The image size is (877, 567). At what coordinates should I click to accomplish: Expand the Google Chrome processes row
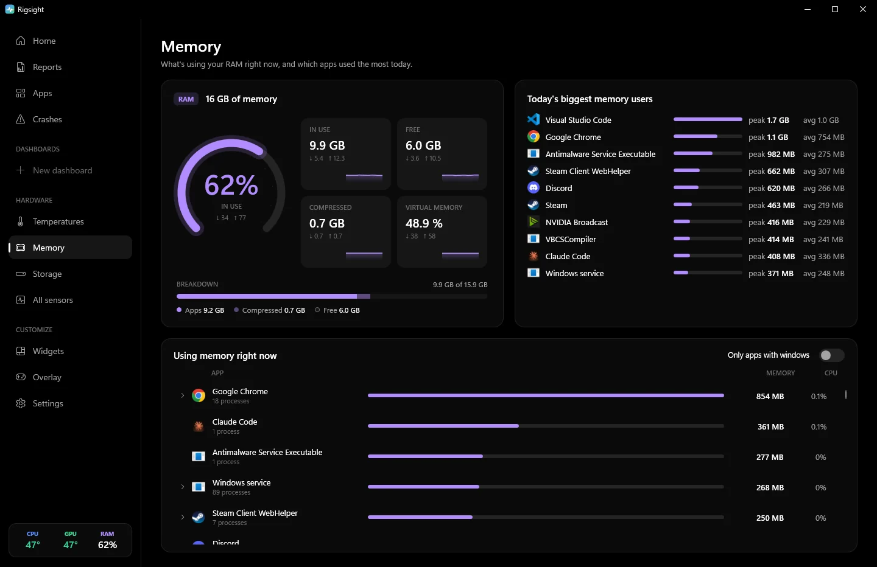point(182,396)
